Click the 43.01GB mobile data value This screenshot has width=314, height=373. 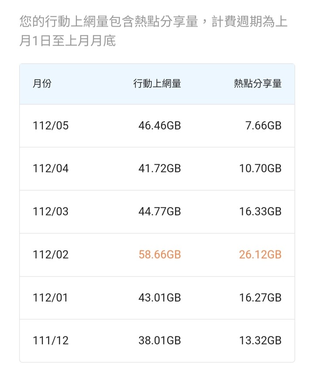click(x=160, y=298)
